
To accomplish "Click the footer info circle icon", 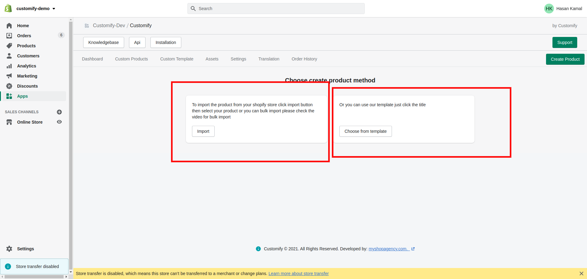I will coord(258,249).
